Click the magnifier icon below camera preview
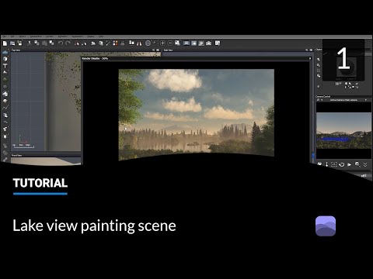Image resolution: width=373 pixels, height=279 pixels. tap(357, 164)
